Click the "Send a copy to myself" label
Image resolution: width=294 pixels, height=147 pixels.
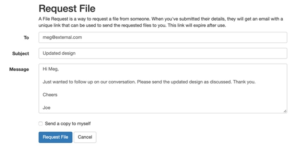pos(68,124)
